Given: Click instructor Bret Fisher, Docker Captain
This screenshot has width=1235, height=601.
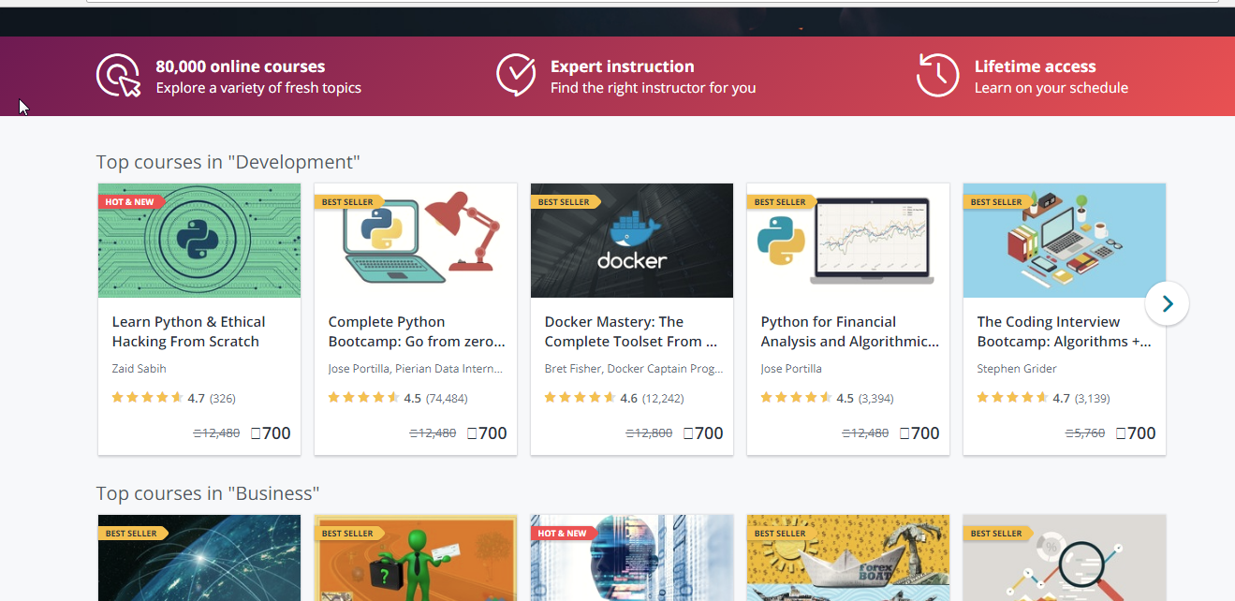Looking at the screenshot, I should point(633,369).
